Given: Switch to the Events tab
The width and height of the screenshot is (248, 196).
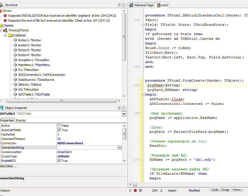Looking at the screenshot, I should [21, 120].
